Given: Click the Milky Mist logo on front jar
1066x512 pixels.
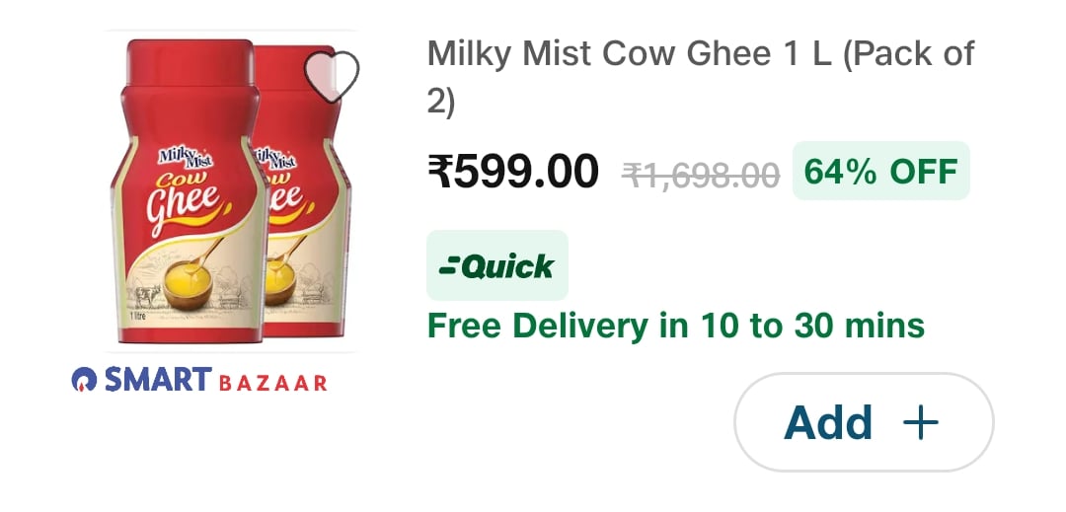Looking at the screenshot, I should 186,158.
